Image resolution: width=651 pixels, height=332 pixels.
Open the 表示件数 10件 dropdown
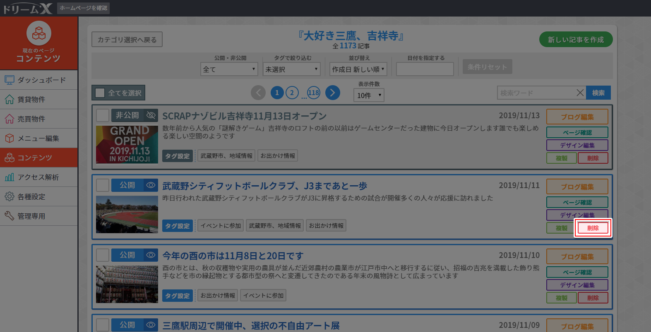pyautogui.click(x=369, y=95)
